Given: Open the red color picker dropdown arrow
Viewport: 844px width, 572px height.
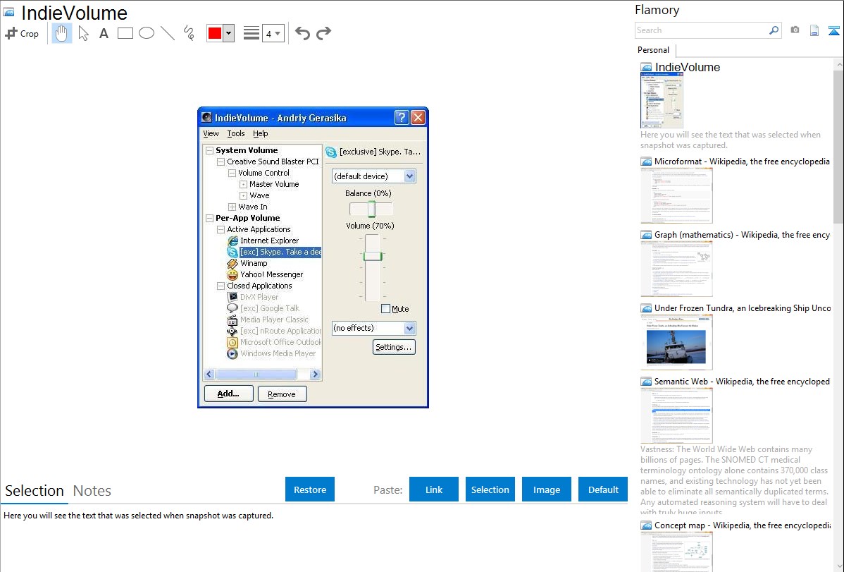Looking at the screenshot, I should tap(228, 33).
